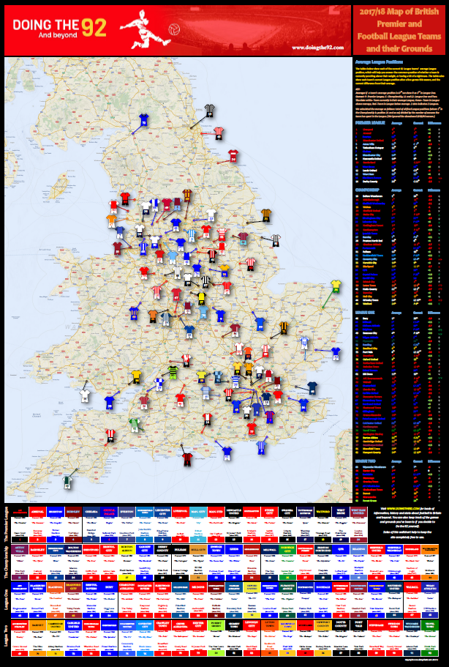Image resolution: width=449 pixels, height=667 pixels.
Task: Click the Yeovil Town green card header
Action: click(x=430, y=625)
